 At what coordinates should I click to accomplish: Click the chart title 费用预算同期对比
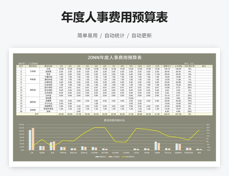coord(114,121)
